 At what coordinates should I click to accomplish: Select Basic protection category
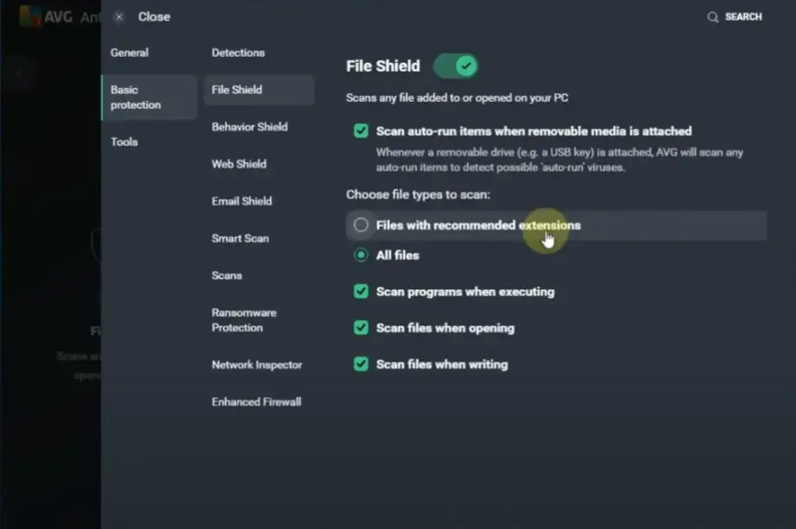coord(136,98)
